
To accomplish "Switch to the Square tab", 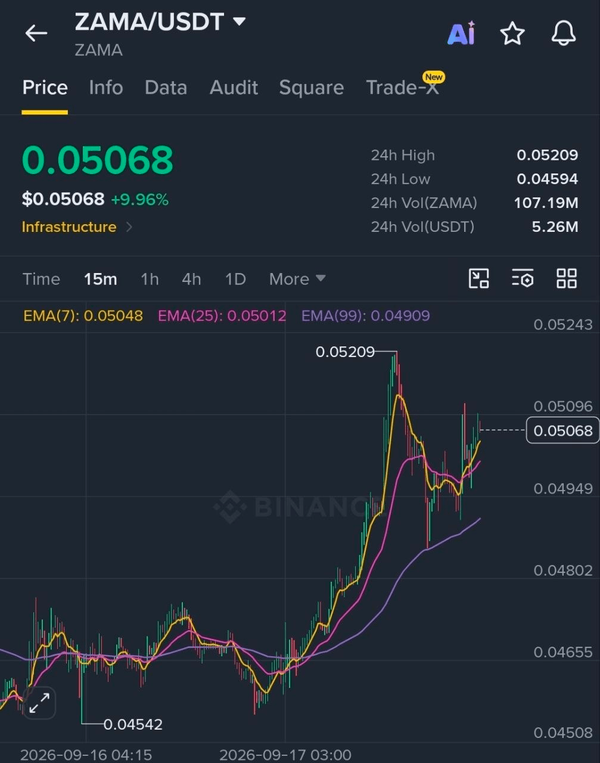I will coord(312,88).
